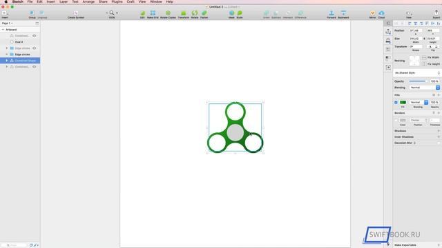442x248 pixels.
Task: Toggle the size proportions lock
Action: [424, 39]
